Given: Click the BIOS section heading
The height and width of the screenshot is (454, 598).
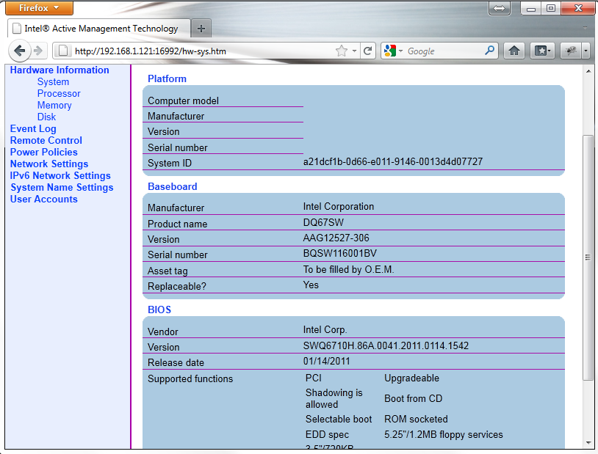Looking at the screenshot, I should 159,310.
